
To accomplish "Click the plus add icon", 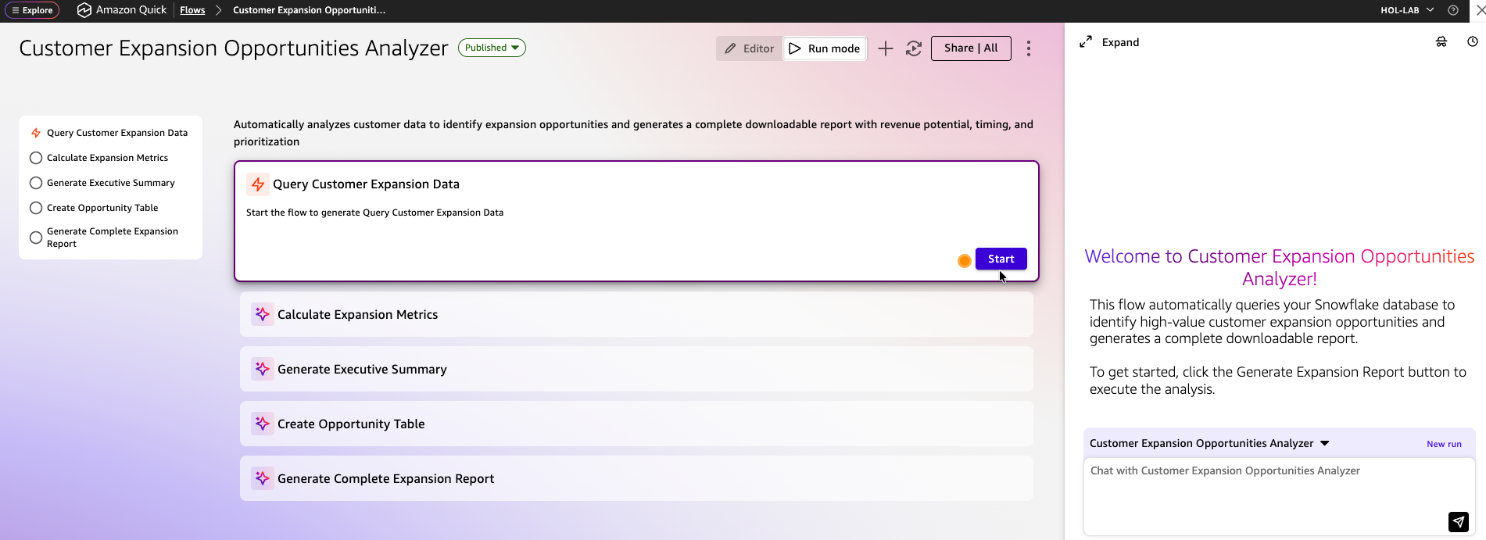I will [885, 48].
